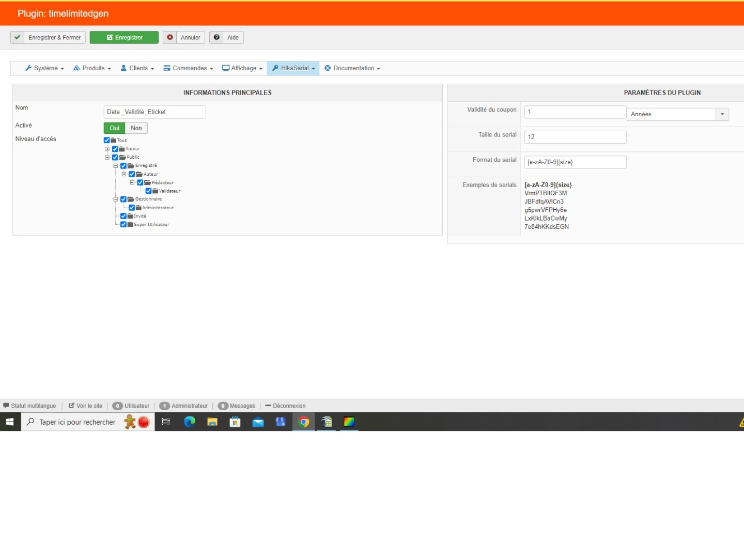Open help with the Aide button
744x558 pixels.
[x=226, y=38]
